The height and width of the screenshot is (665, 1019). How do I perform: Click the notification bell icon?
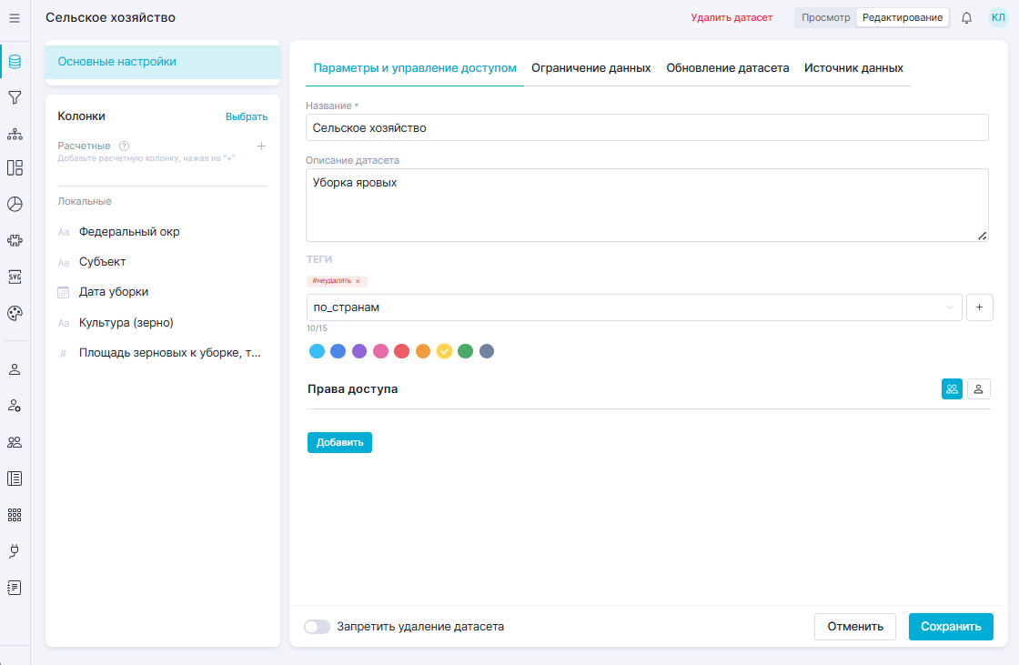966,17
